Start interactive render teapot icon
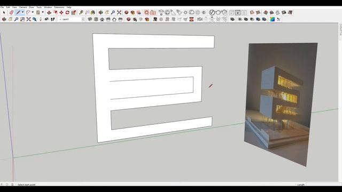The height and width of the screenshot is (192, 342). (x=224, y=13)
